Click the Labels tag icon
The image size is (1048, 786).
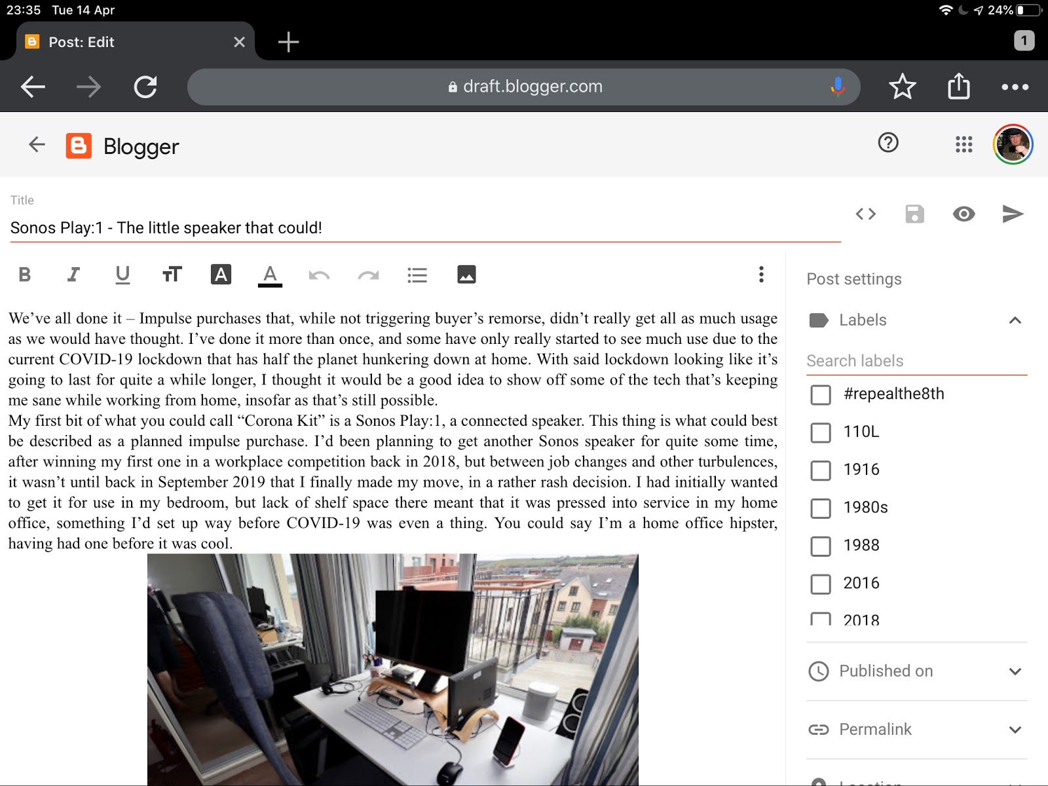click(819, 320)
